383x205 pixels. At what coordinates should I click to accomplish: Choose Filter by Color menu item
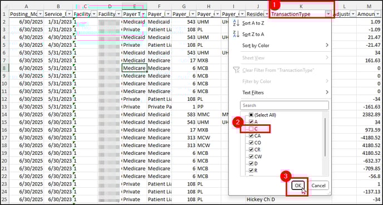284,81
